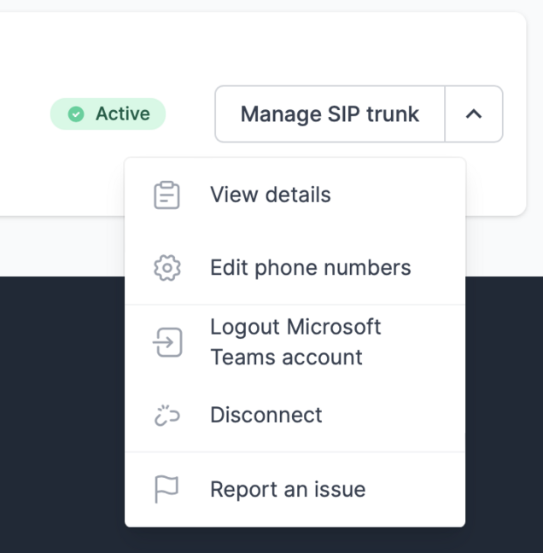Click blank card area above Manage SIP trunk
The width and height of the screenshot is (543, 553).
(x=359, y=47)
